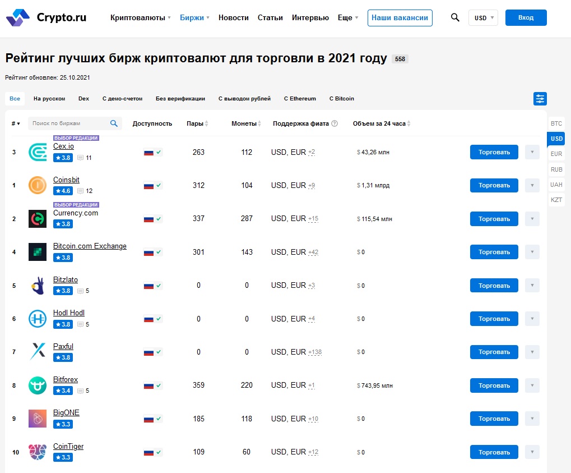This screenshot has width=571, height=473.
Task: Open the Интервью menu item
Action: pyautogui.click(x=310, y=17)
